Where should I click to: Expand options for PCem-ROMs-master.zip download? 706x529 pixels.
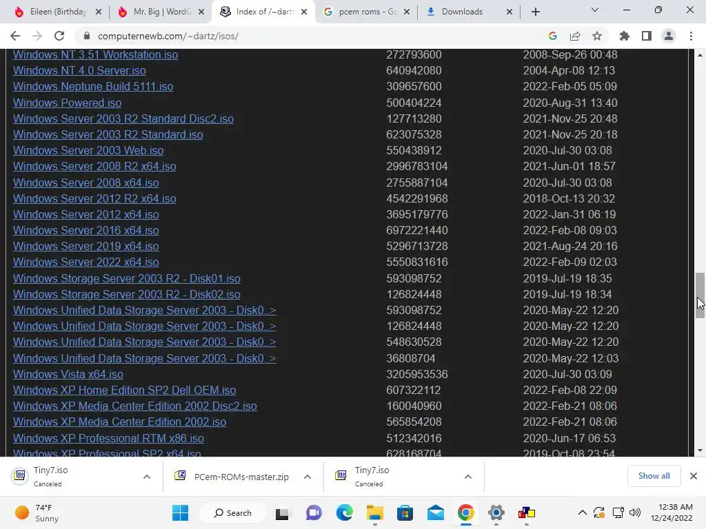click(307, 477)
